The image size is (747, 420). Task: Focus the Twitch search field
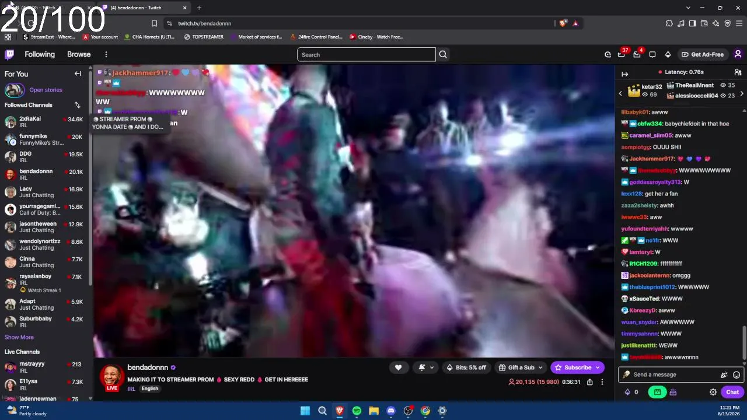tap(366, 55)
